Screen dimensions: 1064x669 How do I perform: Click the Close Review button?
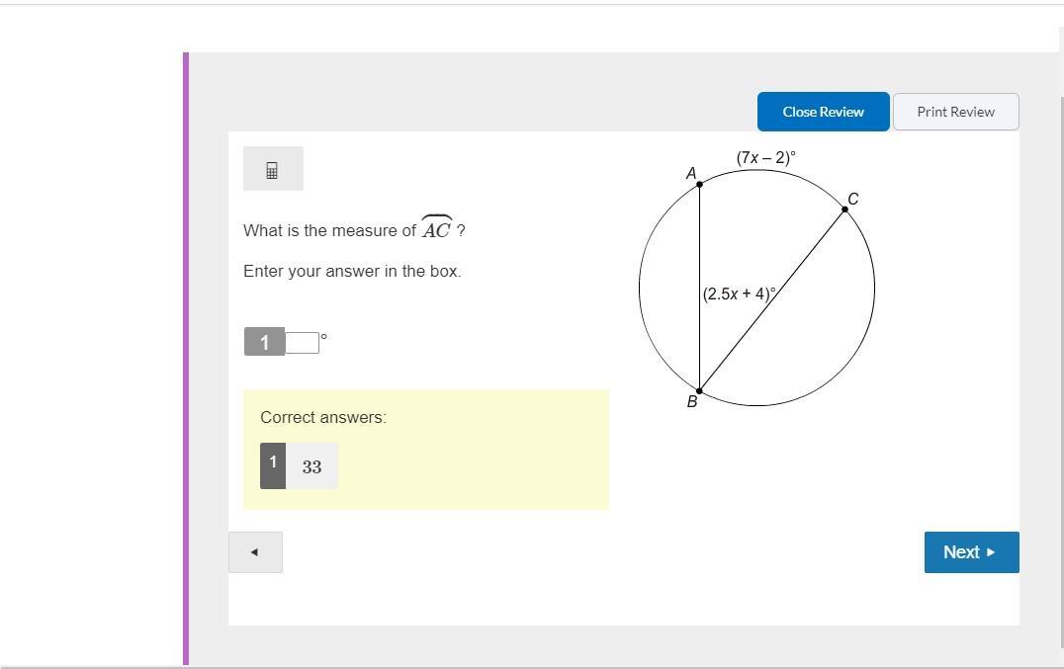[x=823, y=112]
